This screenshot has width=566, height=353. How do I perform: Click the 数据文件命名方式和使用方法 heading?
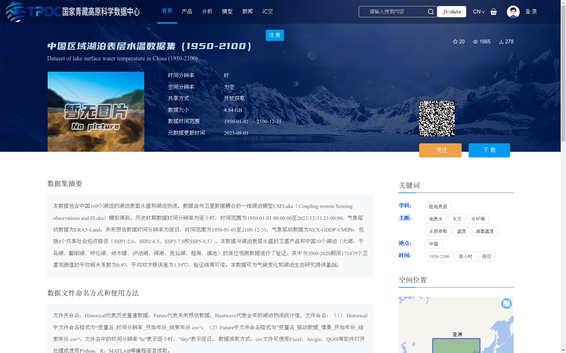93,293
